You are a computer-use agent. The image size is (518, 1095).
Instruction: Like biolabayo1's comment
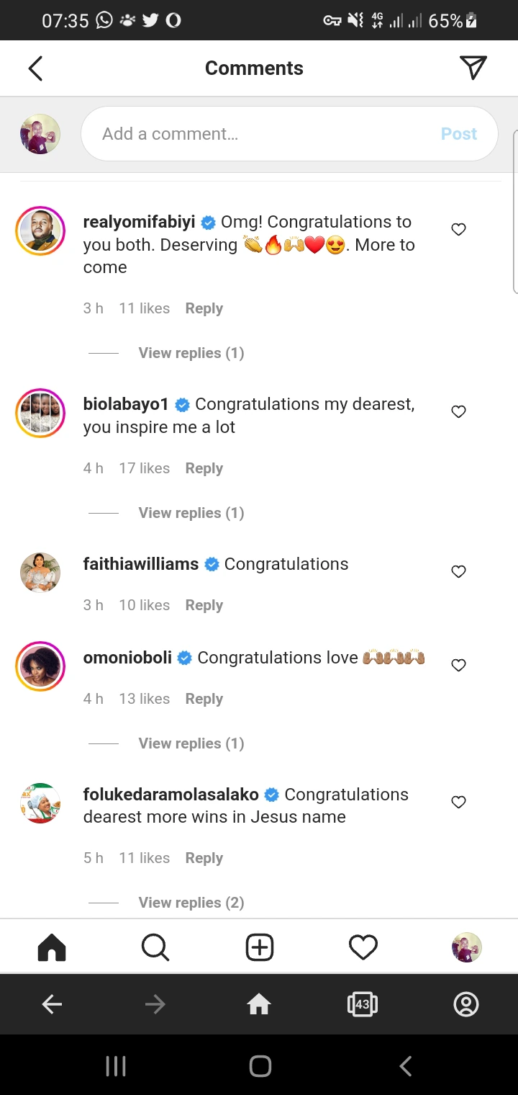(458, 411)
